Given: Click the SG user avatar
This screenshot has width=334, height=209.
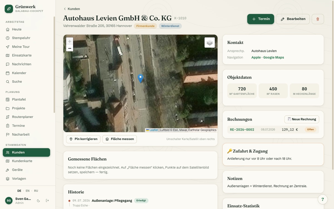Looking at the screenshot, I should point(9,201).
